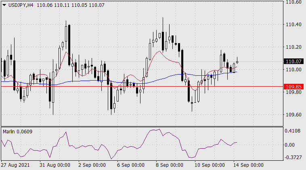The height and width of the screenshot is (170, 306).
Task: Click the 2 Sep 00:00 time label
Action: coord(91,165)
